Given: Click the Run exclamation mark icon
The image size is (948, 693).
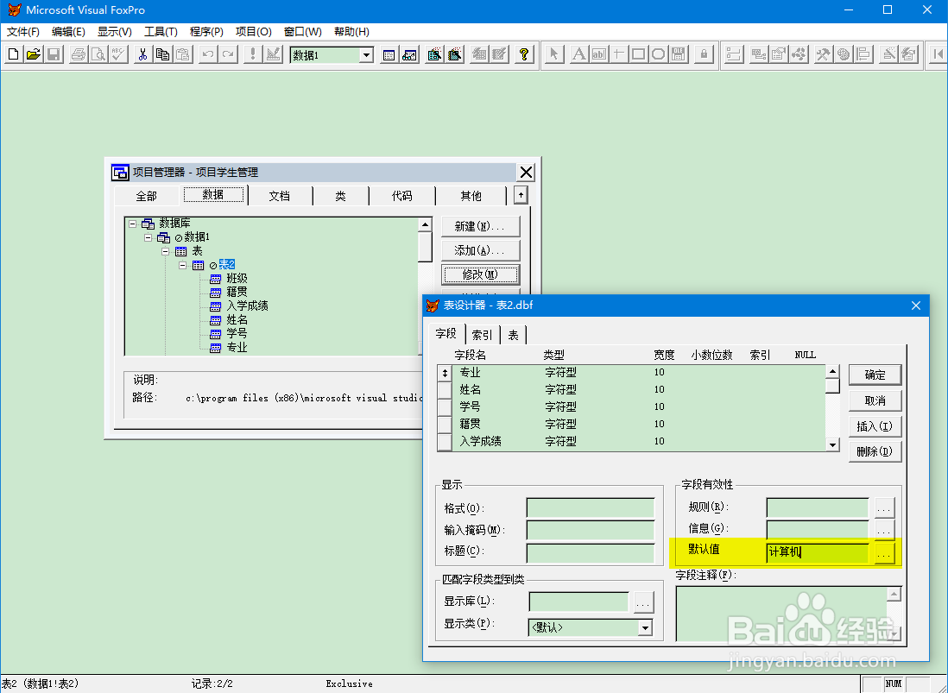Looking at the screenshot, I should (x=253, y=54).
